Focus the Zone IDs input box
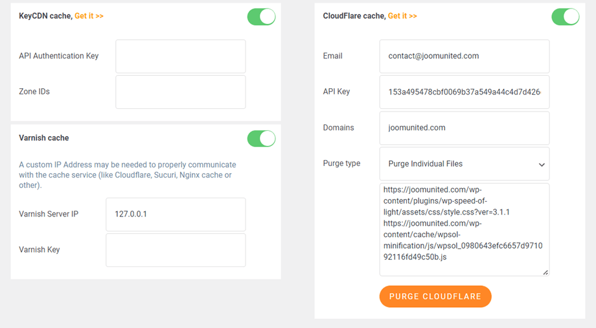Viewport: 596px width, 328px height. click(x=180, y=92)
